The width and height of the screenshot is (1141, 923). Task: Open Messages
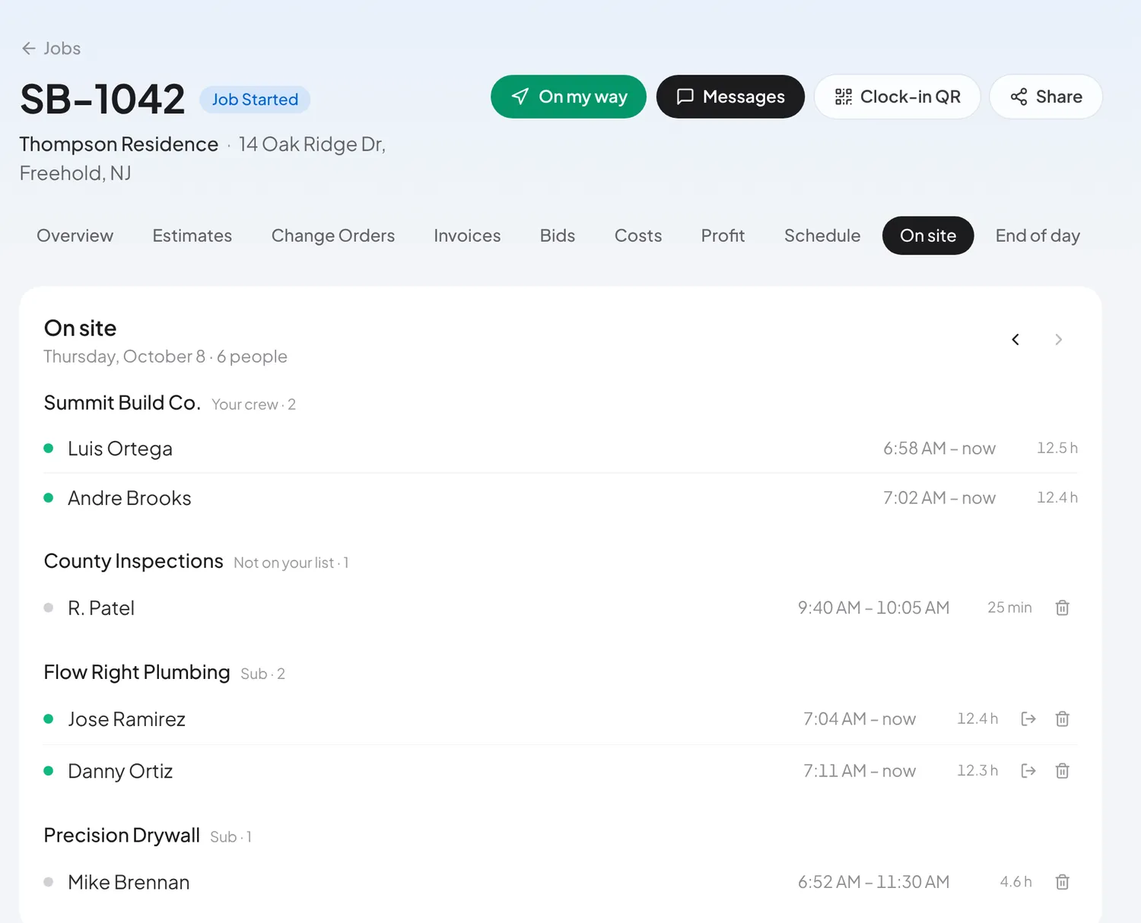click(730, 97)
